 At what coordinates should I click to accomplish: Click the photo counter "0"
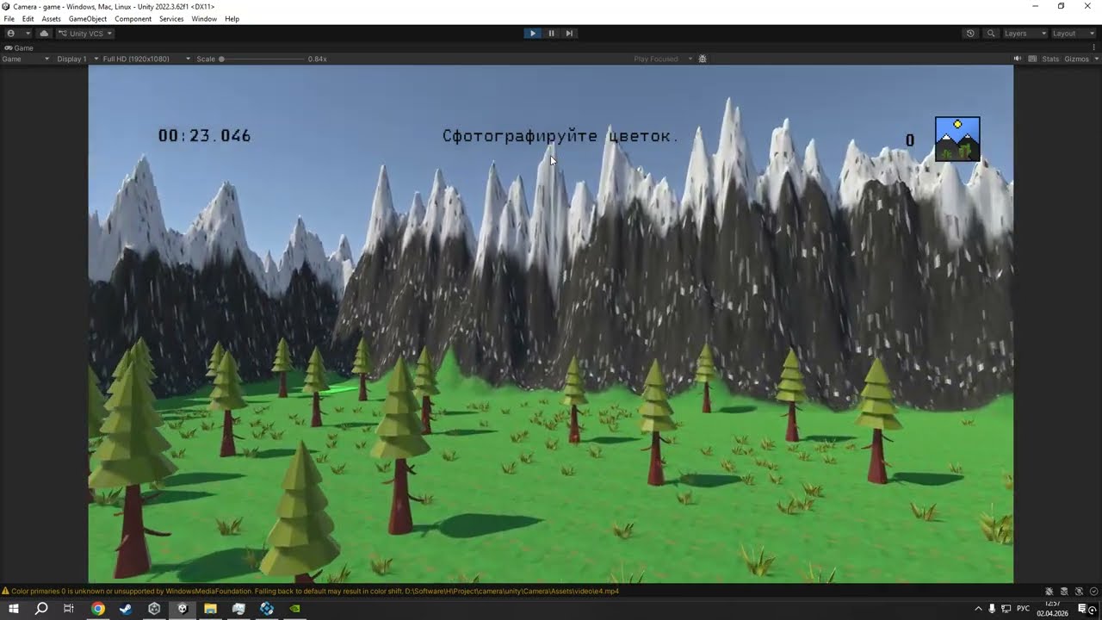click(x=910, y=140)
